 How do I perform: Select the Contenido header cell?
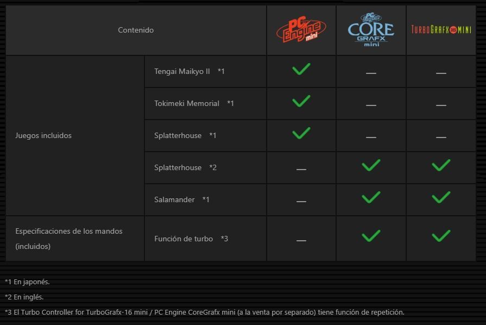[x=136, y=30]
